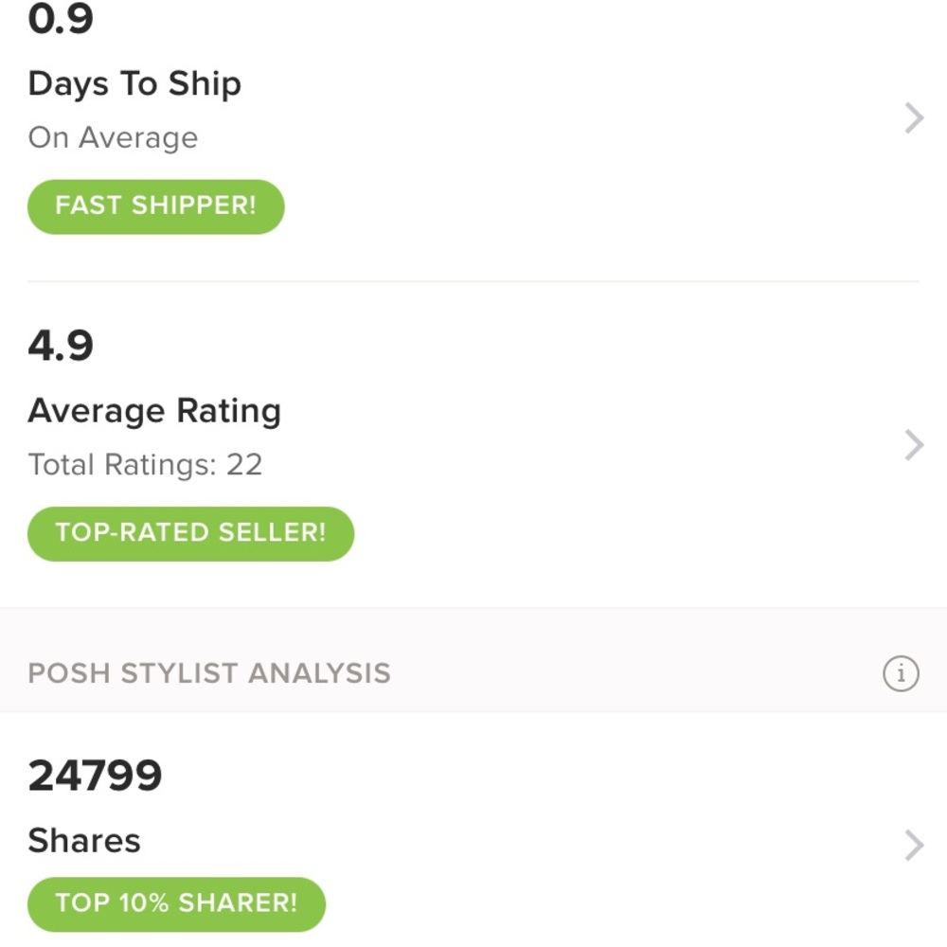This screenshot has height=947, width=947.
Task: Click the 24799 shares count
Action: [x=95, y=777]
